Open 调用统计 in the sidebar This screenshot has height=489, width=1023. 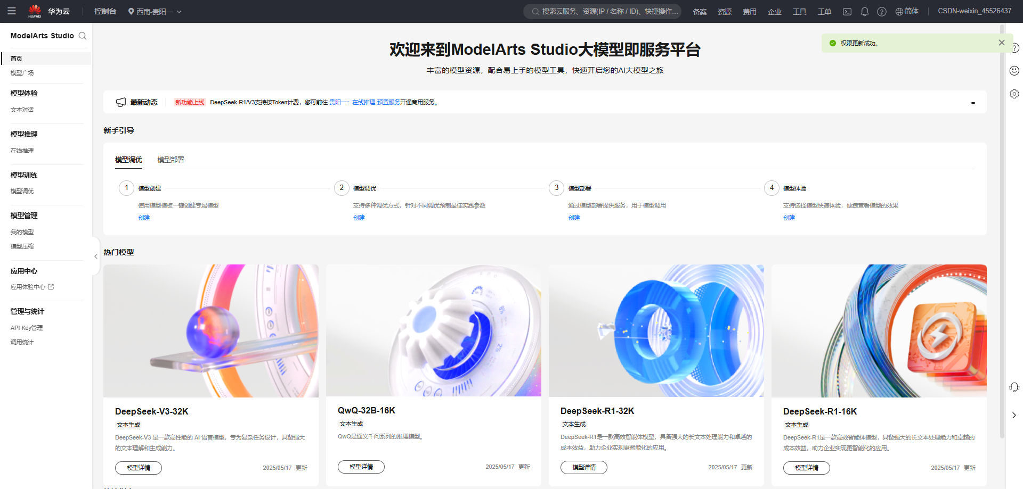coord(22,342)
